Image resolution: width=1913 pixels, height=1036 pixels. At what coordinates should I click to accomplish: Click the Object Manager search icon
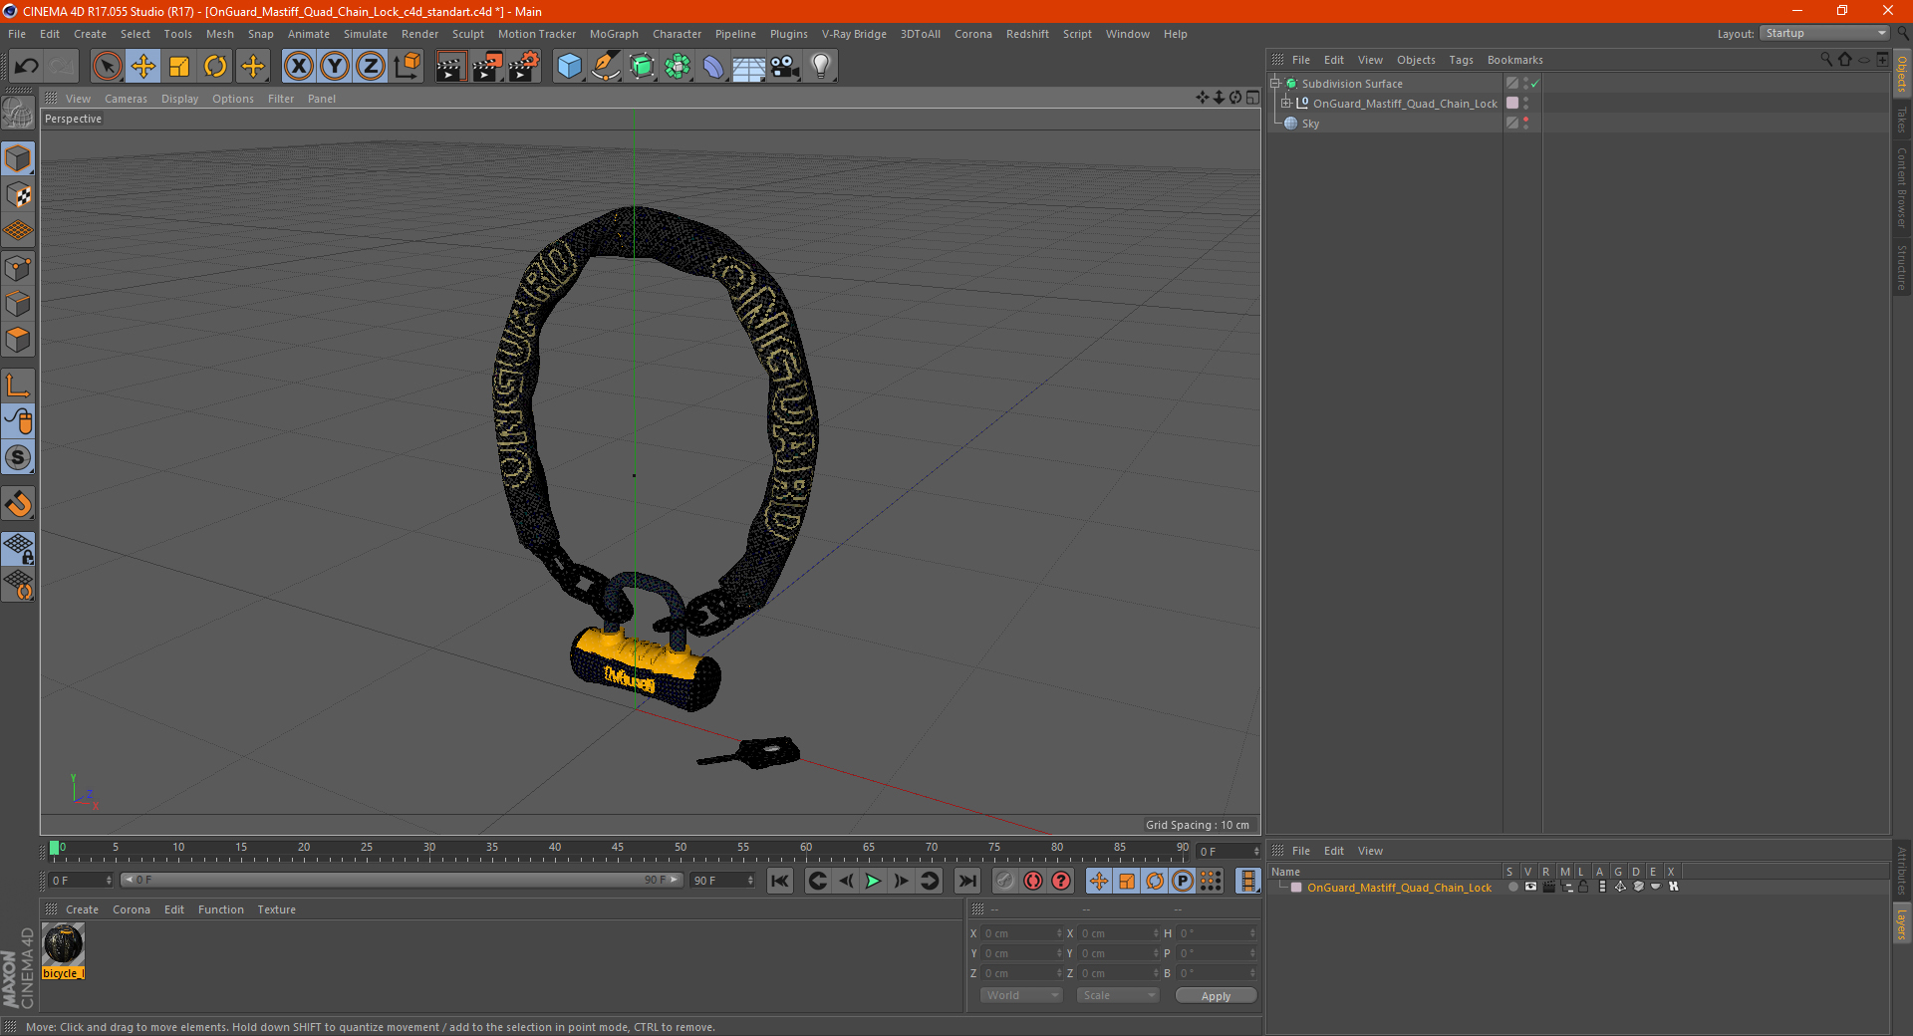click(1826, 60)
